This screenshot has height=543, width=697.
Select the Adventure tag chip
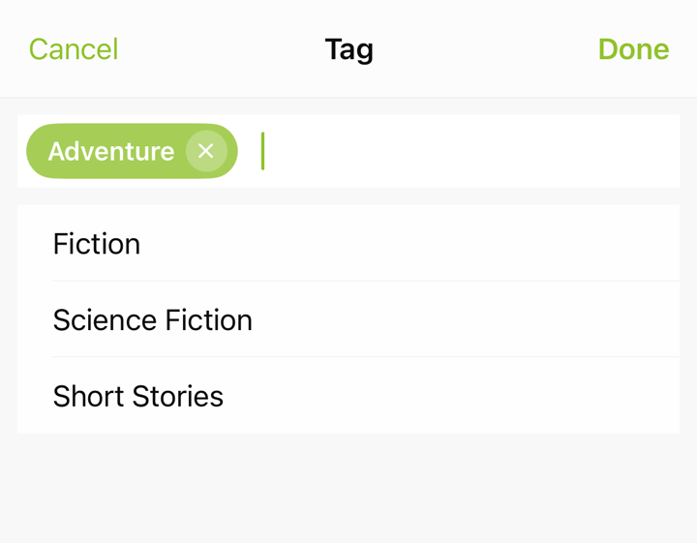(132, 151)
